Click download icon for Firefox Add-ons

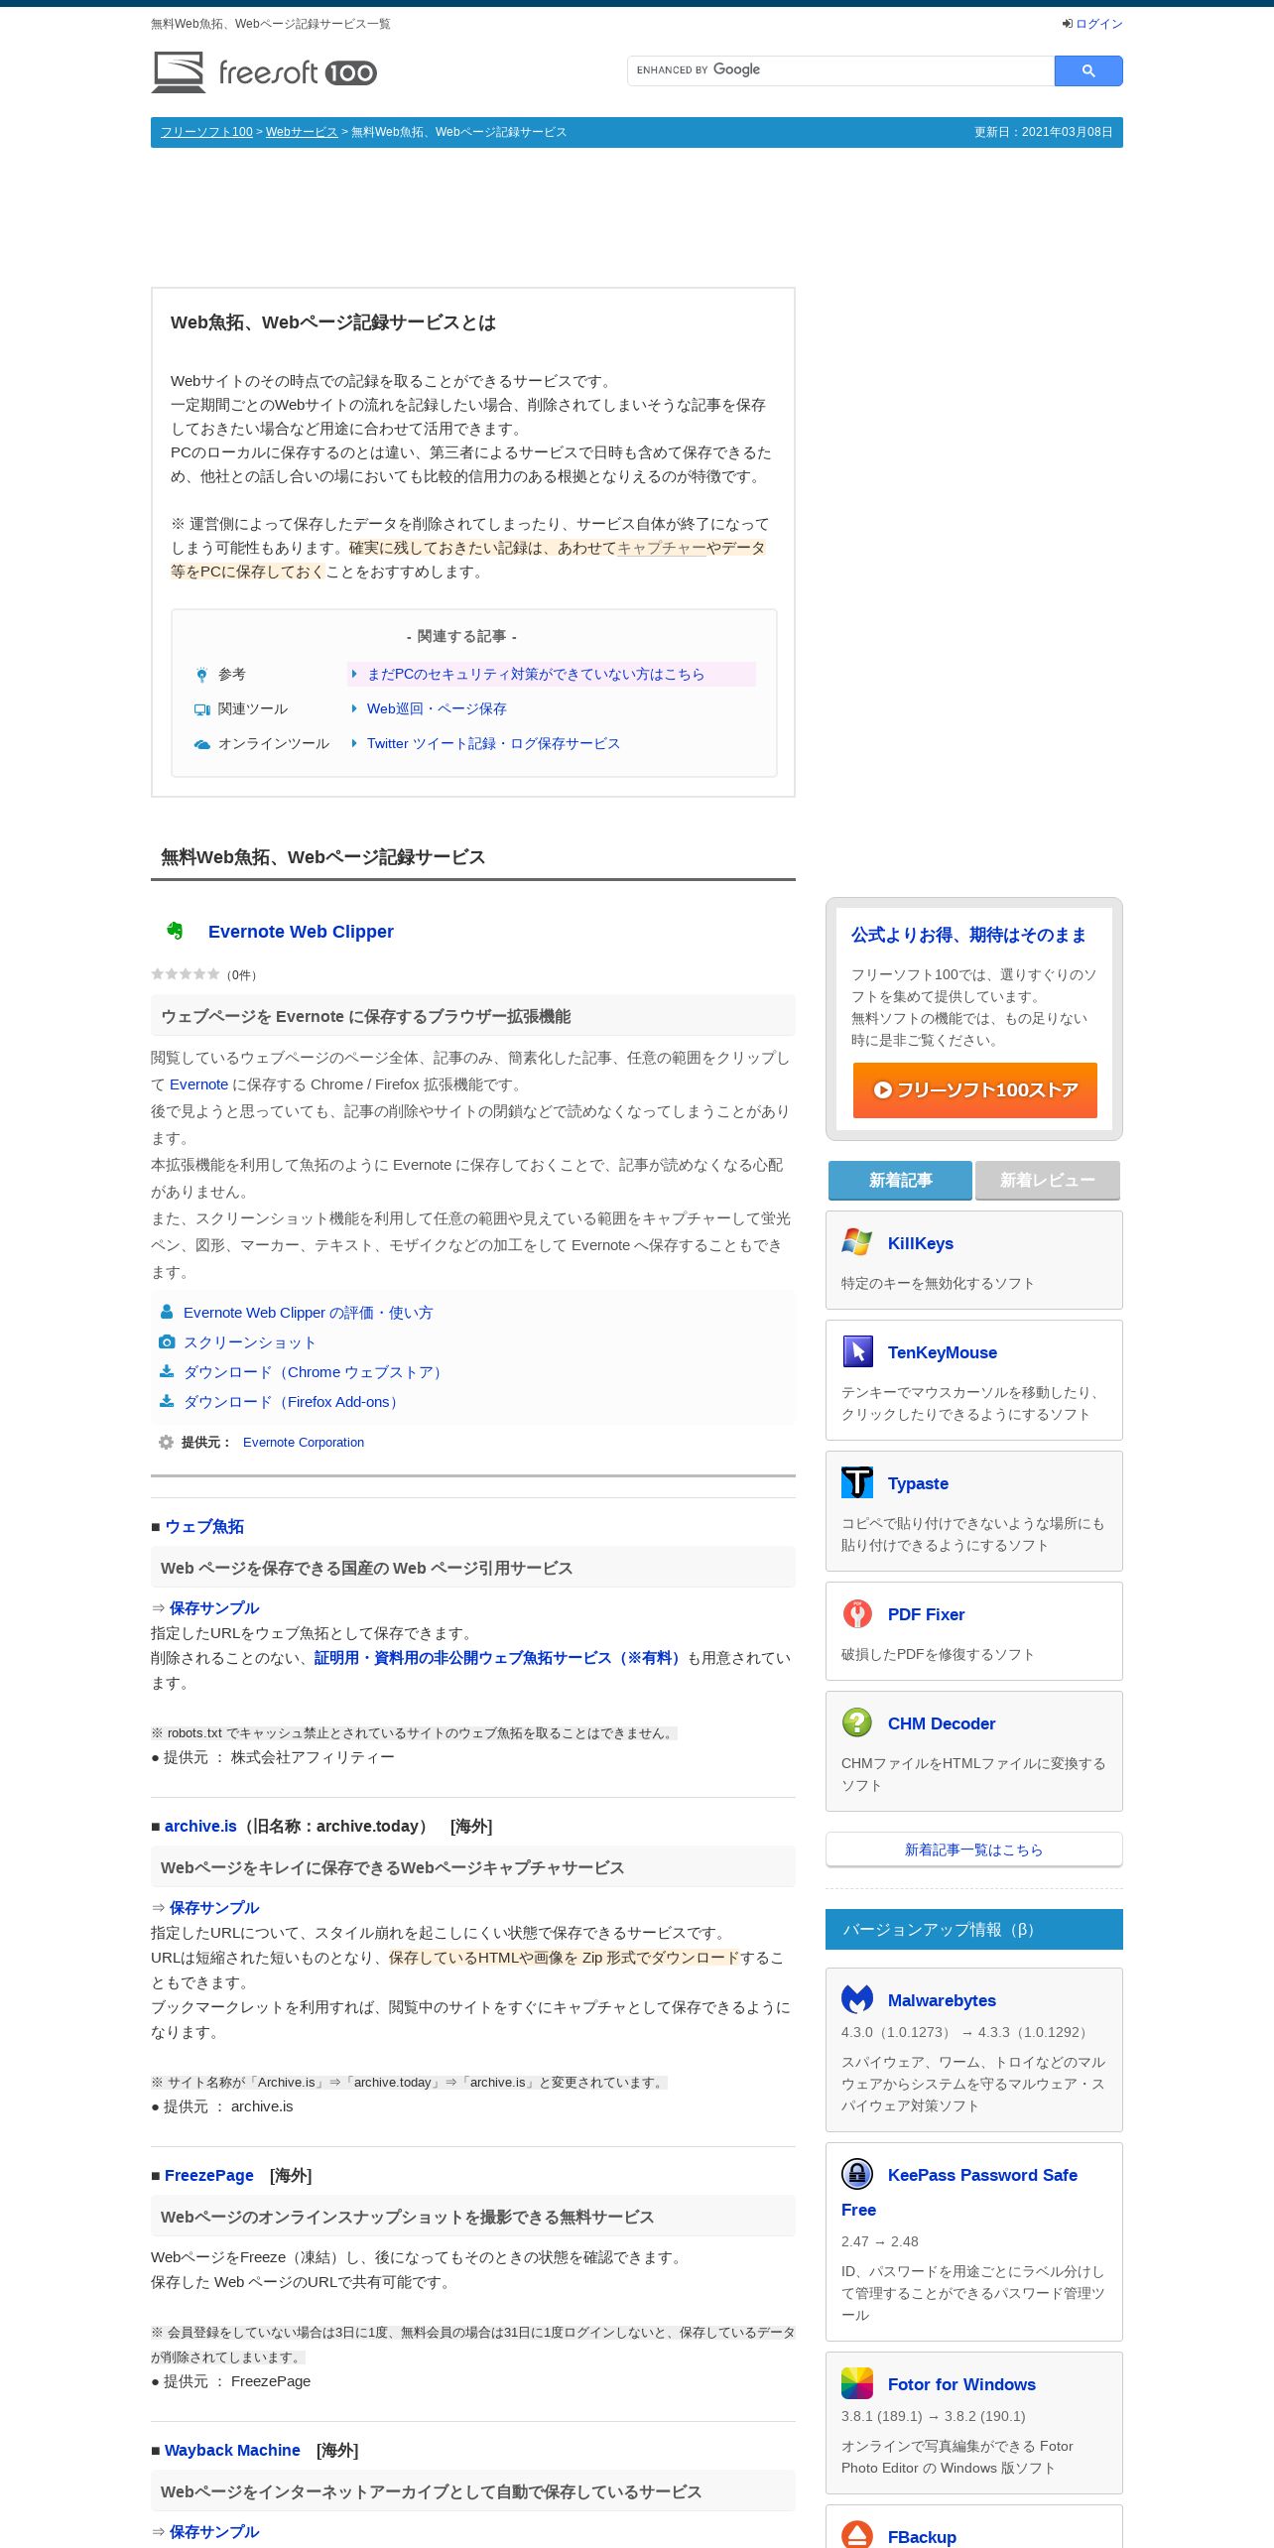167,1401
